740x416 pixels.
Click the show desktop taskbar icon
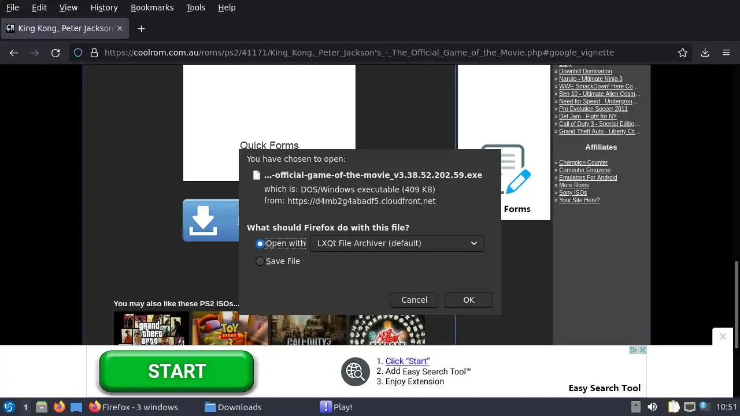click(76, 407)
